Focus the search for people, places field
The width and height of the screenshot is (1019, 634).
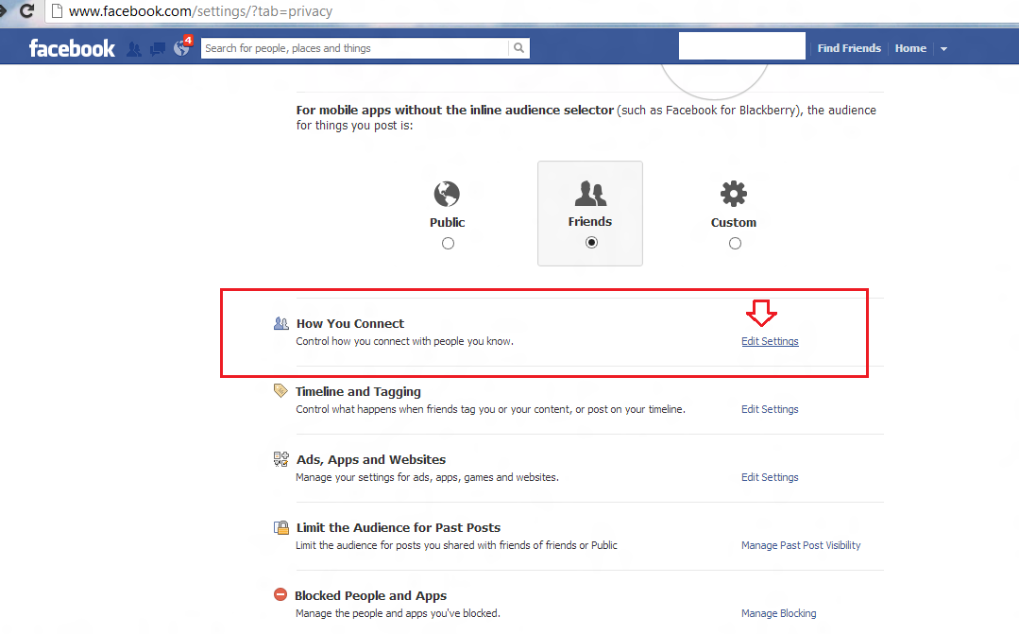355,48
